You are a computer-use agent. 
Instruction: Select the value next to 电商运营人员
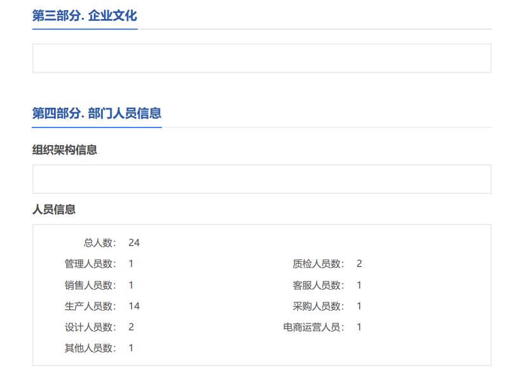click(359, 327)
